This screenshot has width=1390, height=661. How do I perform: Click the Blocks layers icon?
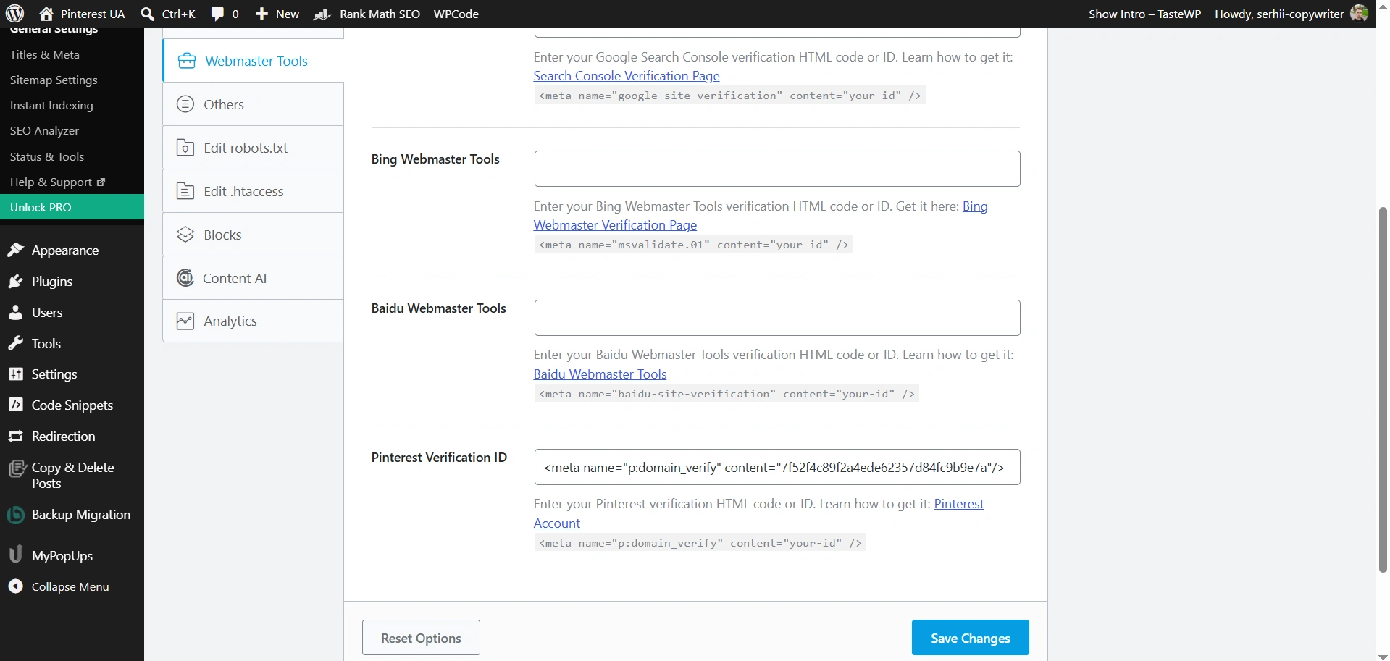185,235
